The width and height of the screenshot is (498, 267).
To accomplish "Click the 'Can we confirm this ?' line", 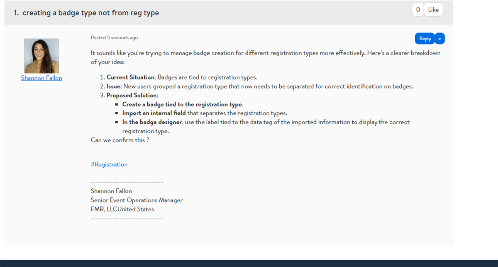I will (120, 140).
